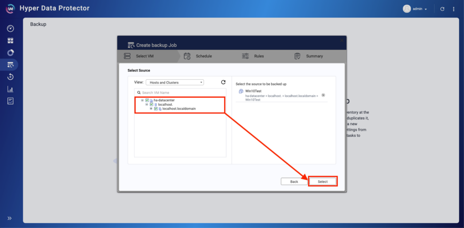
Task: Uncheck the localhost.localdomain checkbox
Action: click(x=156, y=109)
